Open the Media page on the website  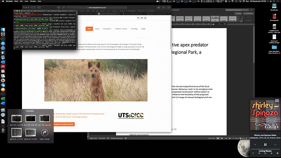pos(143,29)
